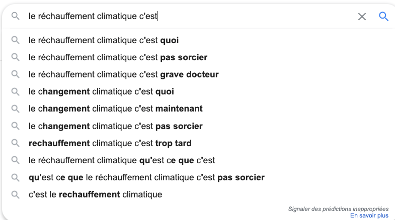Choose "le réchauffement climatique c'est grave docteur"
Screen dimensions: 395x220
[x=123, y=74]
